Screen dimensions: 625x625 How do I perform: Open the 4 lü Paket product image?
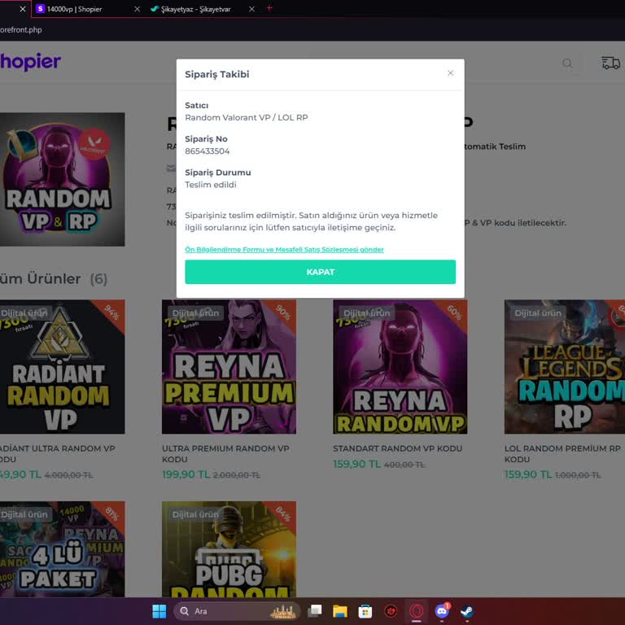(x=62, y=549)
